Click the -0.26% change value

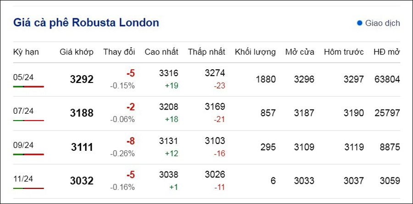click(123, 154)
